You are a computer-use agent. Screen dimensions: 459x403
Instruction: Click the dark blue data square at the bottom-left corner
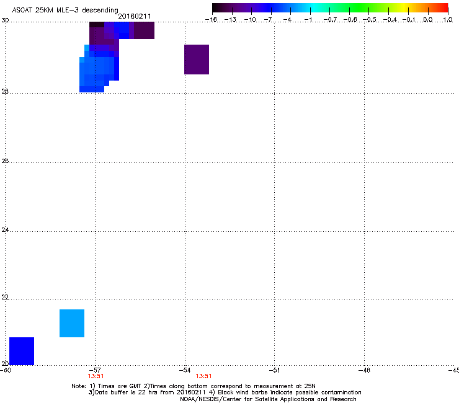tap(22, 351)
